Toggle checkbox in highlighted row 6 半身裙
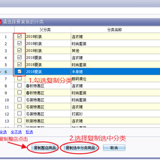Screen dimensions: 160x160 tap(20, 72)
